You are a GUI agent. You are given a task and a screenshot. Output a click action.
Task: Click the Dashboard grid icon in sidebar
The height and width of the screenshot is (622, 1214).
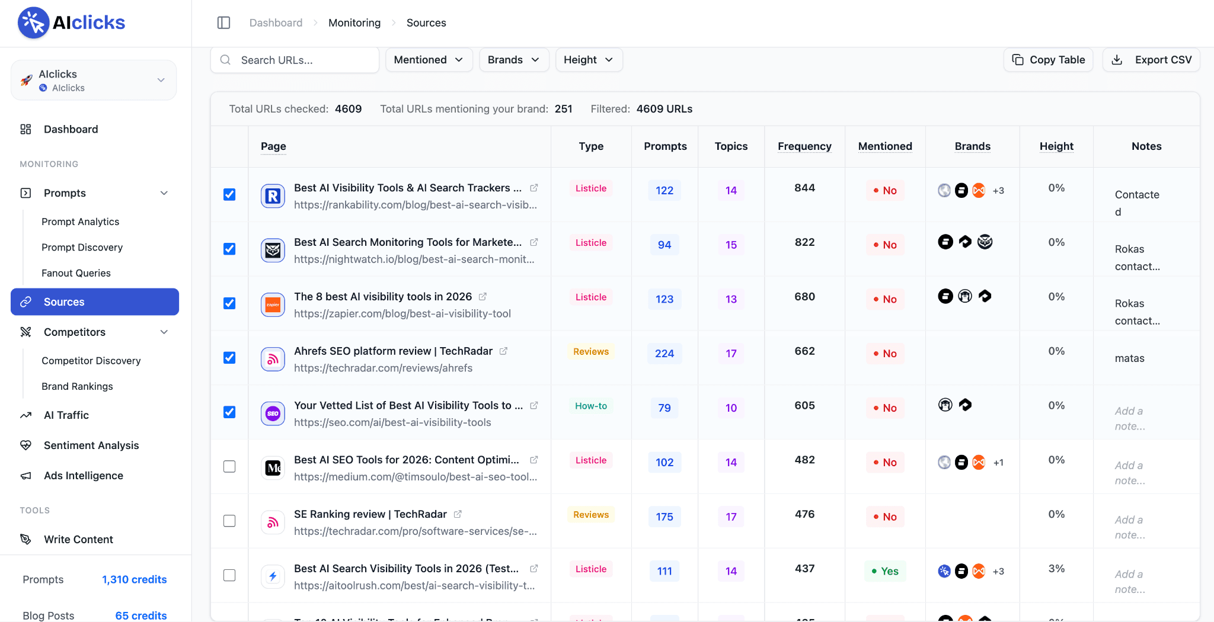[25, 129]
